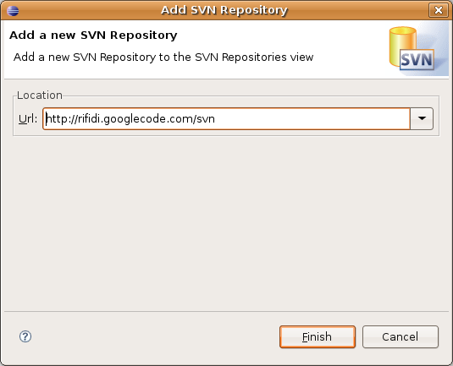Click the 'Url:' label
The width and height of the screenshot is (453, 366).
(28, 119)
